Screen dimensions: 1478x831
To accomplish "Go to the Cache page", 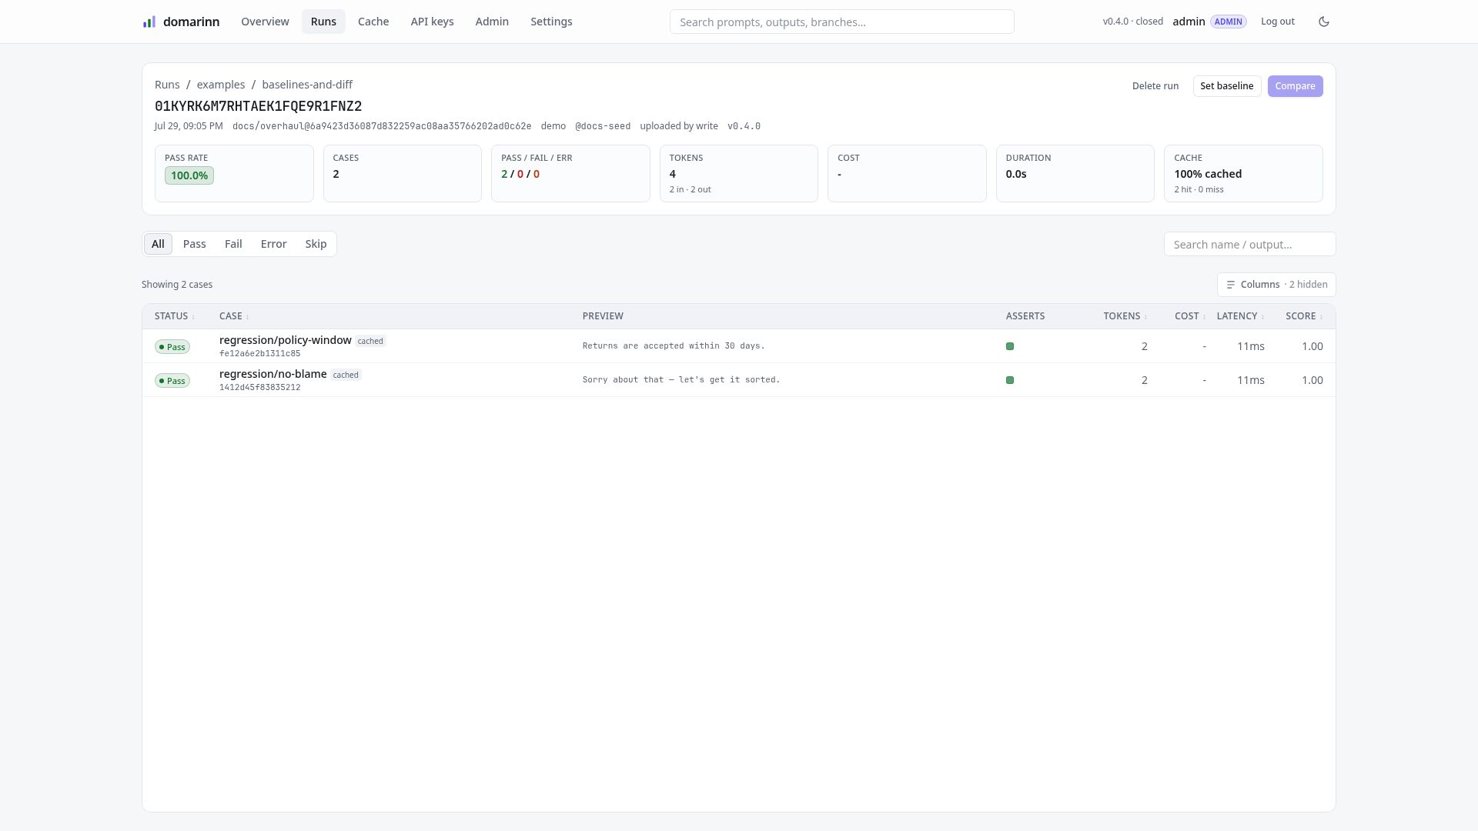I will [373, 22].
